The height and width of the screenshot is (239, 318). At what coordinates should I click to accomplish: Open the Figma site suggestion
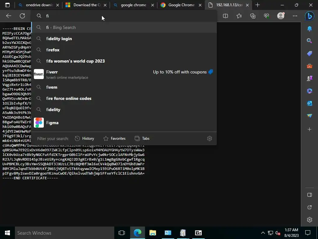(124, 123)
